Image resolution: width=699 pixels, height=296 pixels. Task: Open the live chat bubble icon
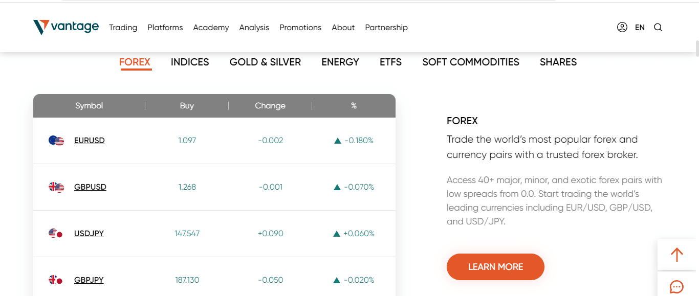(x=677, y=287)
